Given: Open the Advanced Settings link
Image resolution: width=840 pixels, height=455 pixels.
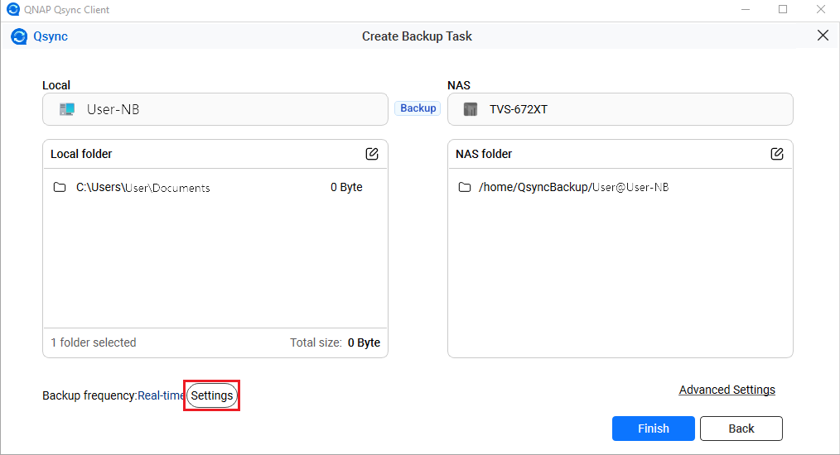Looking at the screenshot, I should [727, 390].
